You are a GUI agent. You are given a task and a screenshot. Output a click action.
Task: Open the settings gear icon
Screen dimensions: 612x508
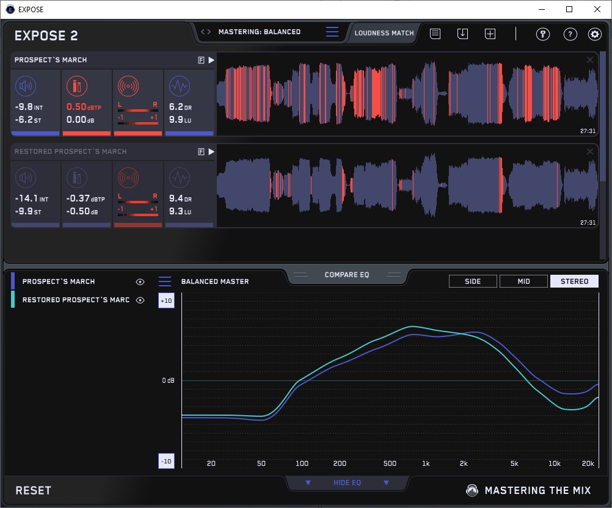pyautogui.click(x=595, y=34)
